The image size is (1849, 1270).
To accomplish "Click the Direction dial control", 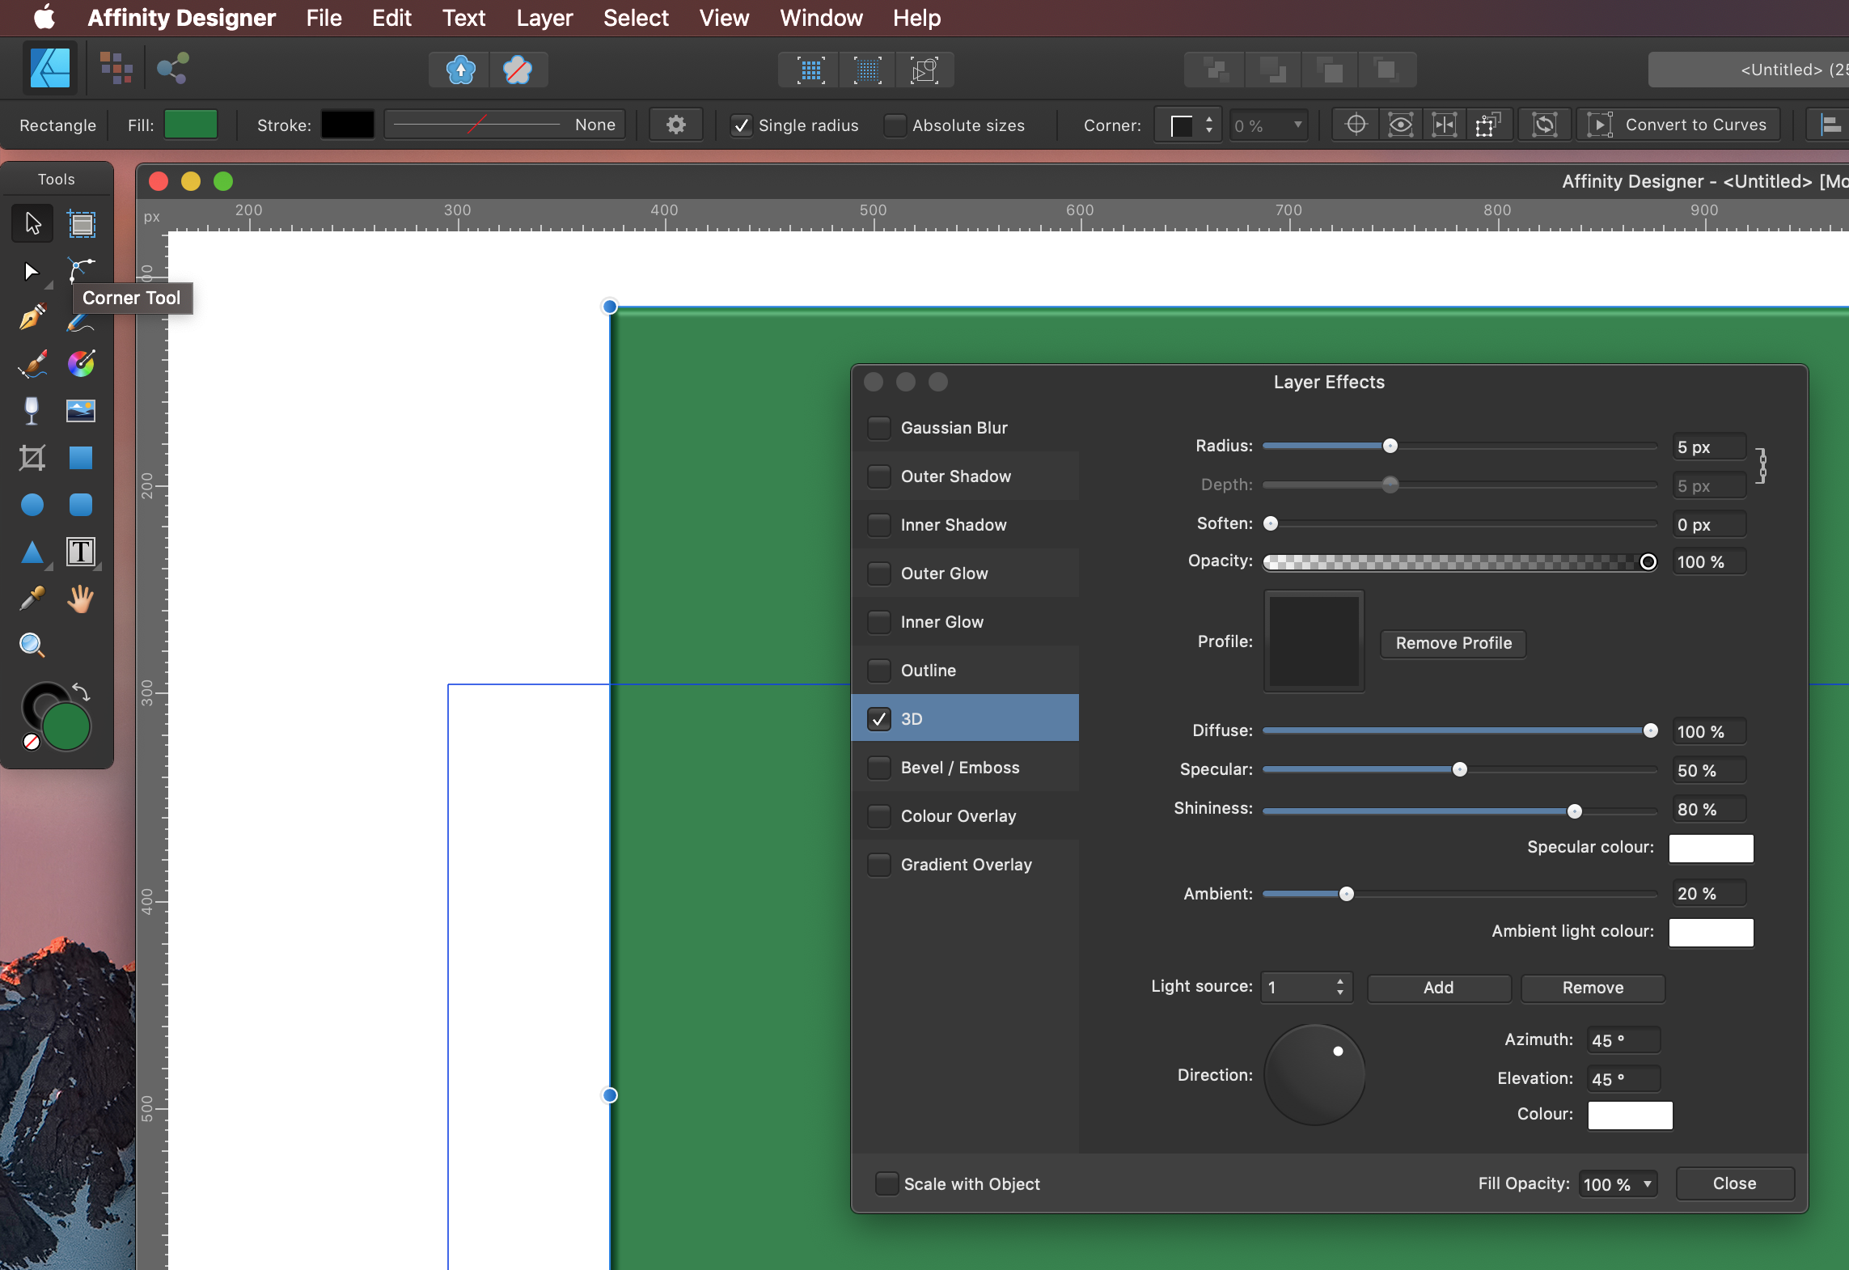I will [x=1314, y=1074].
